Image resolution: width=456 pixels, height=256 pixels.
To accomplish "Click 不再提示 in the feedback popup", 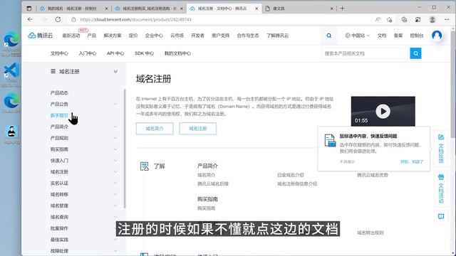I will point(347,161).
